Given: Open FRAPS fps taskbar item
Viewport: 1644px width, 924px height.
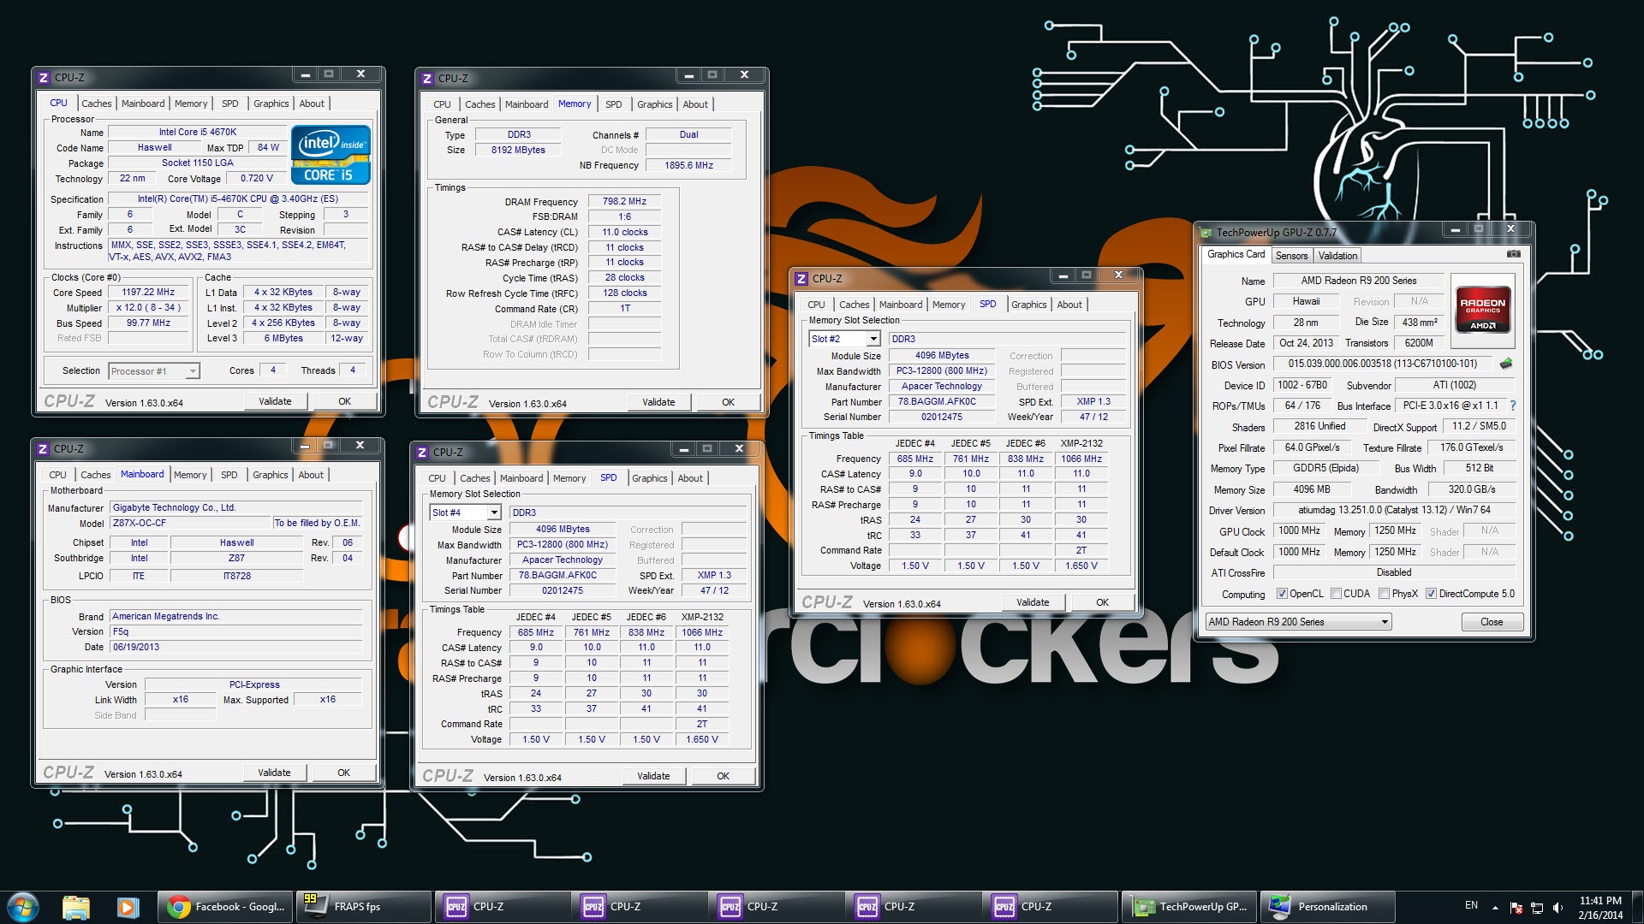Looking at the screenshot, I should pyautogui.click(x=363, y=907).
